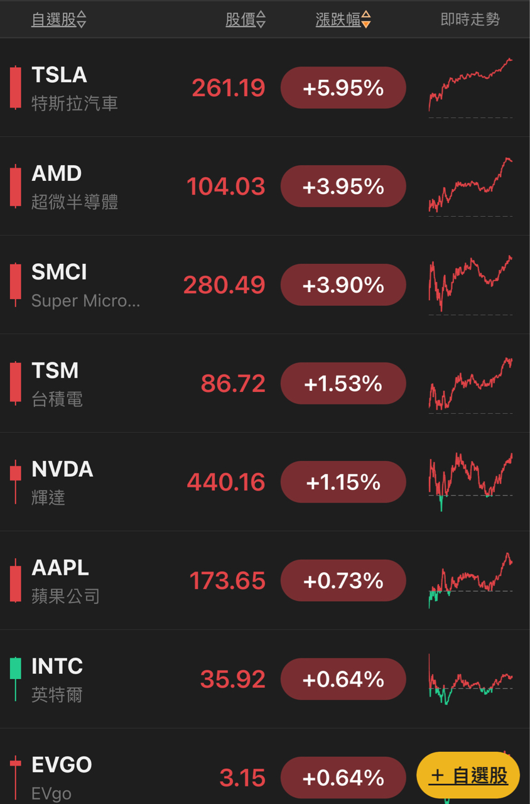
Task: Toggle NVDA +1.15% change pill
Action: pyautogui.click(x=343, y=482)
